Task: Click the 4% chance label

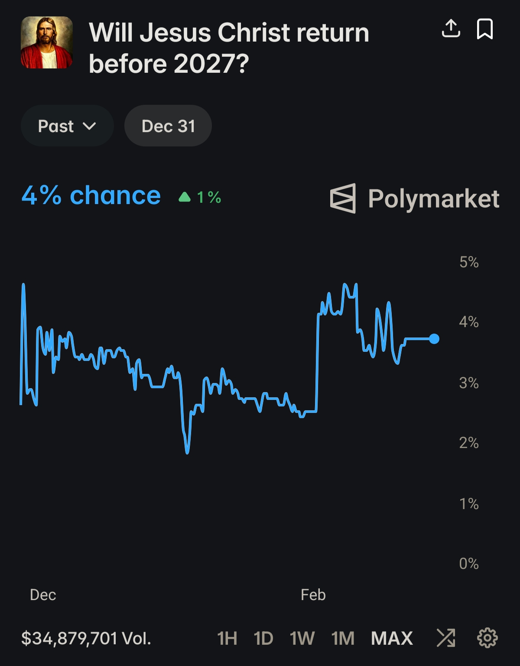Action: 91,196
